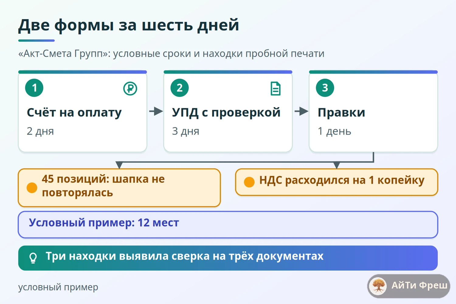Click the banner text "Три находки выявила сверка"
This screenshot has height=304, width=456.
point(128,256)
